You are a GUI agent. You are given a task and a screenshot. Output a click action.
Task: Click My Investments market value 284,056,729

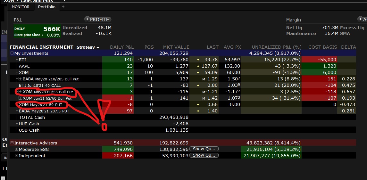174,53
